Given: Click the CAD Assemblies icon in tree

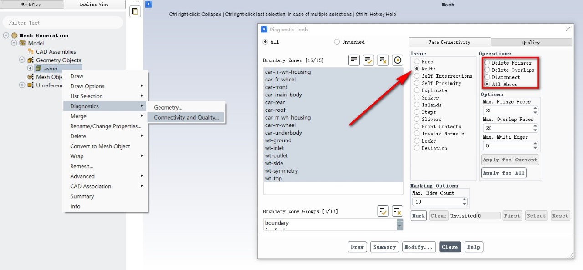Looking at the screenshot, I should point(31,52).
